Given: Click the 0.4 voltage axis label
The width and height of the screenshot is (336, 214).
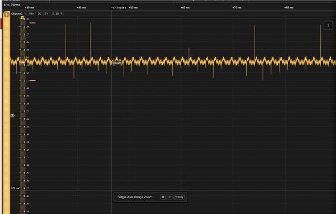Looking at the screenshot, I should click(x=26, y=211).
